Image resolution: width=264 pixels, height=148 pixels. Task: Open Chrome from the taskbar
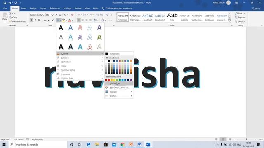click(x=123, y=144)
